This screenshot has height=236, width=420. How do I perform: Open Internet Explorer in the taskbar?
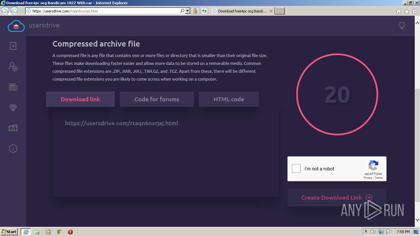[x=26, y=231]
